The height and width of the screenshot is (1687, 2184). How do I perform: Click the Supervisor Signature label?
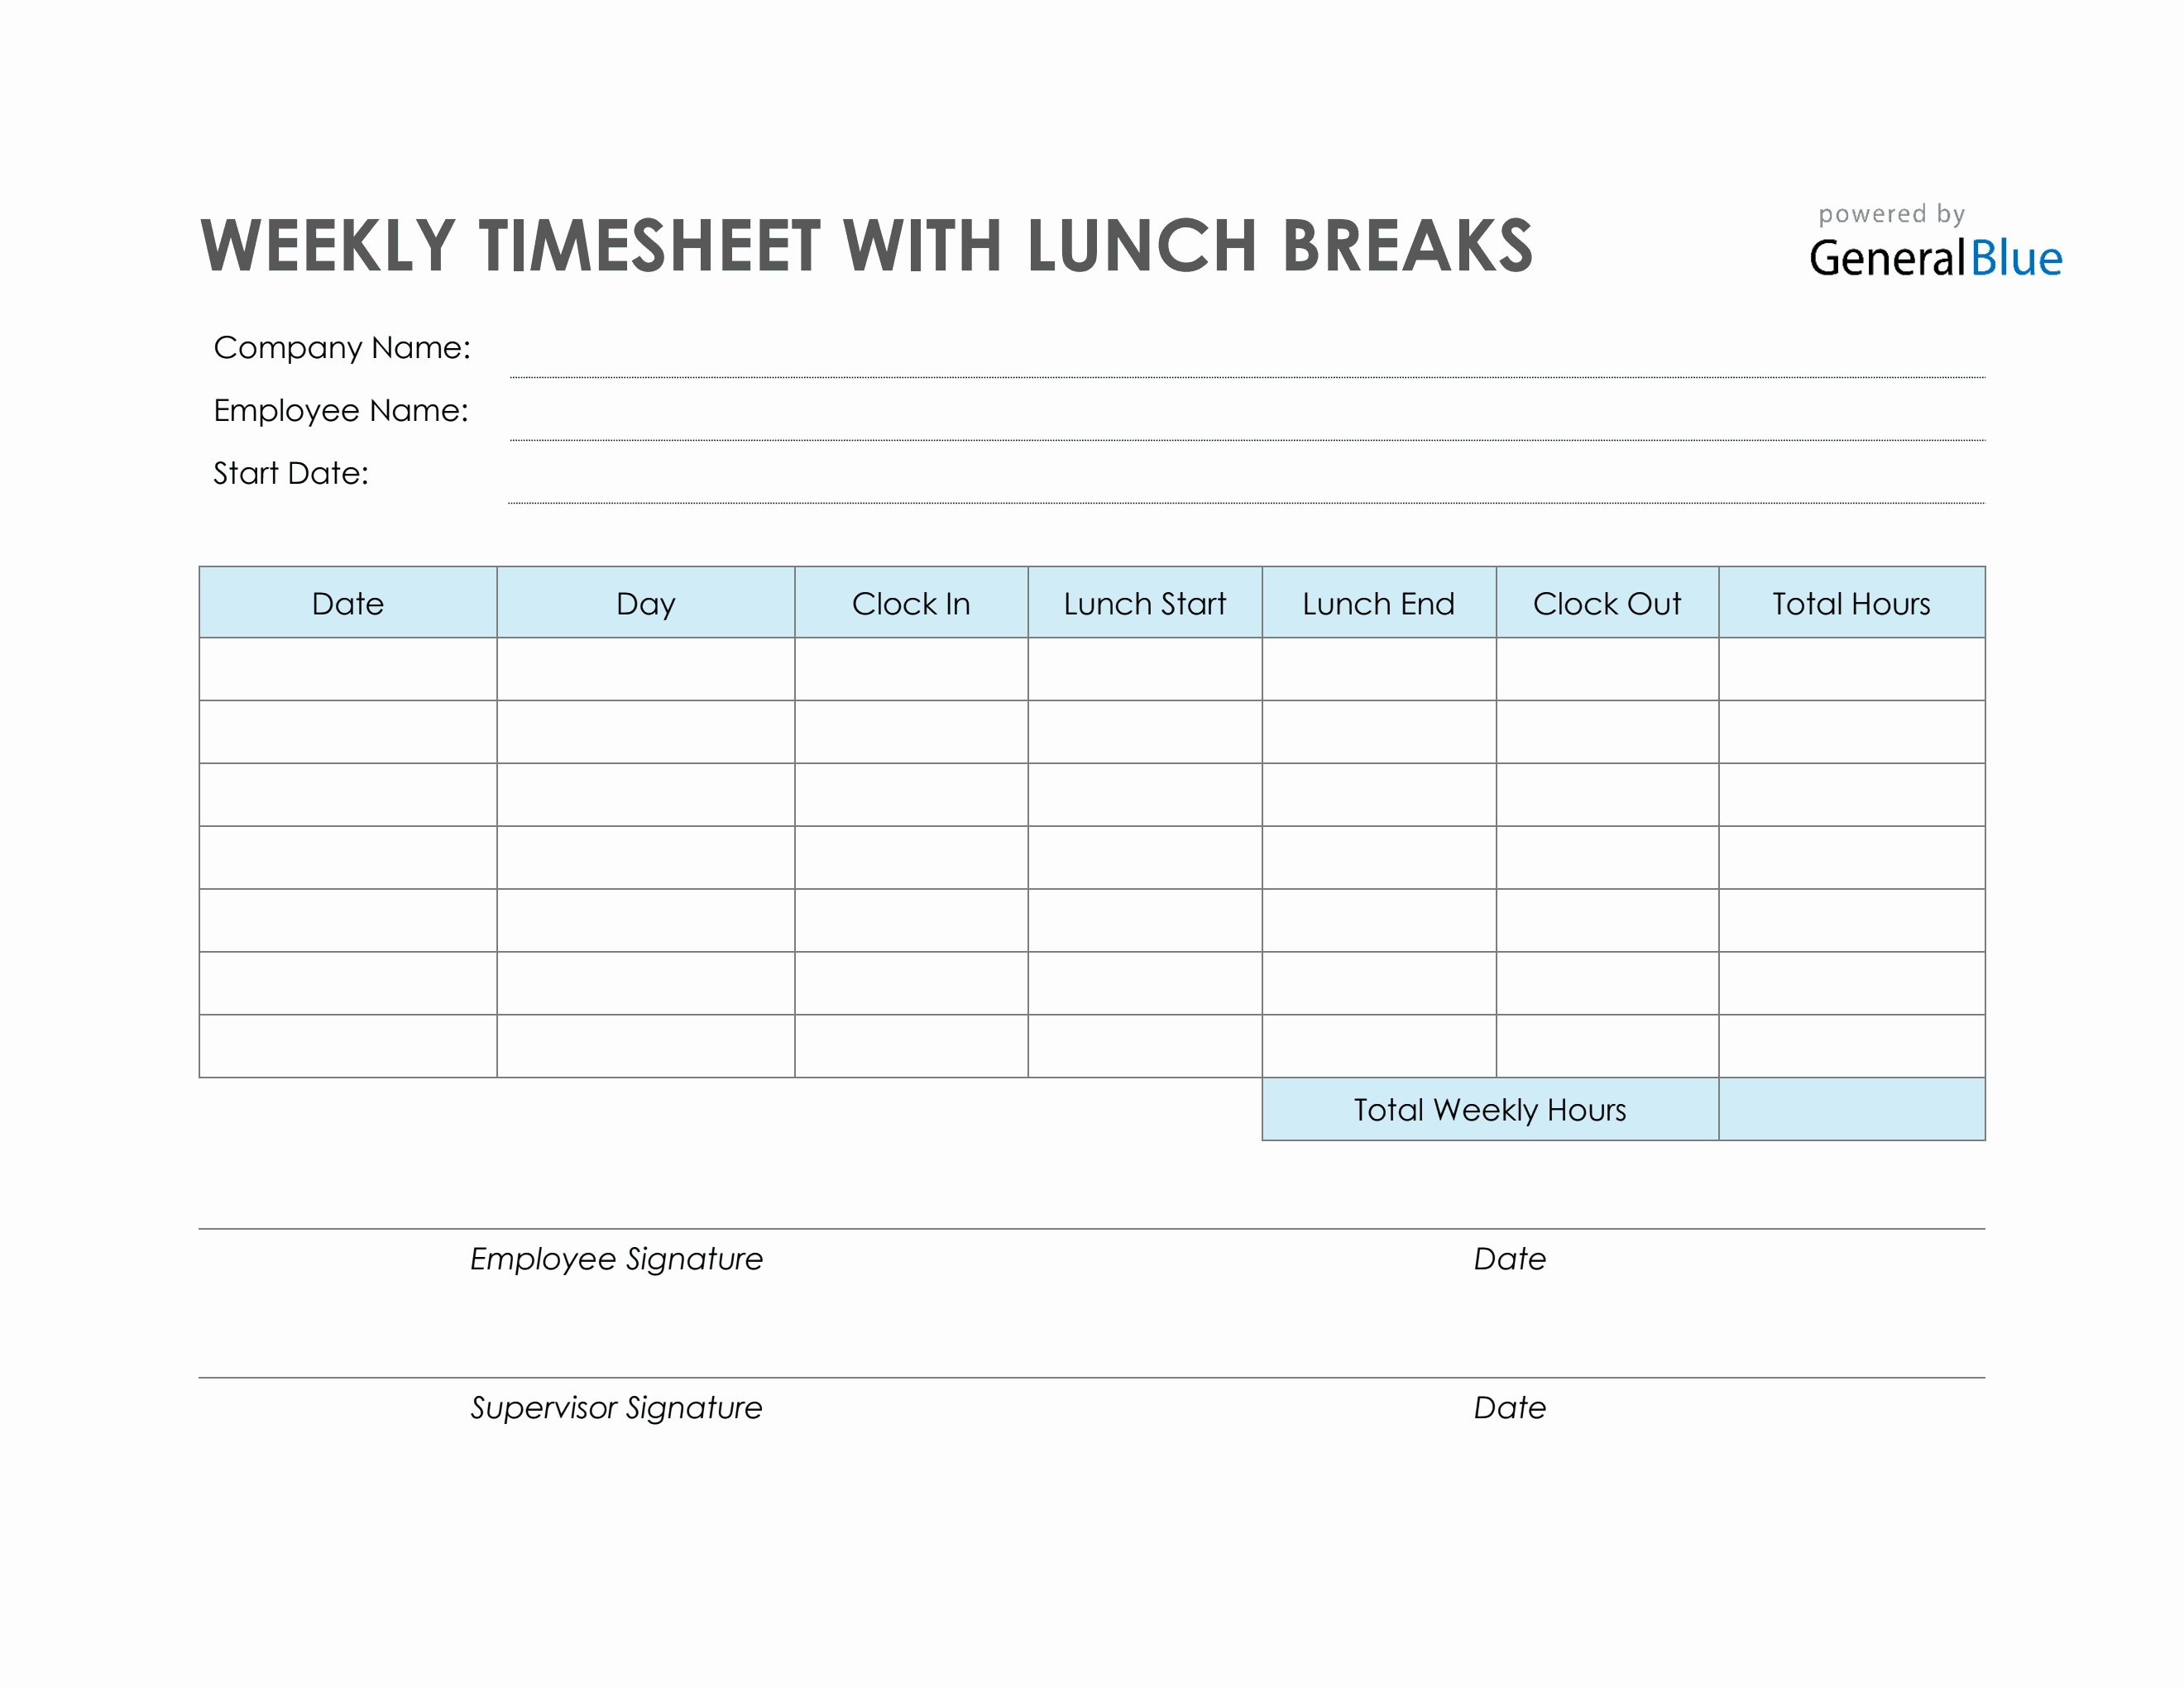coord(616,1407)
